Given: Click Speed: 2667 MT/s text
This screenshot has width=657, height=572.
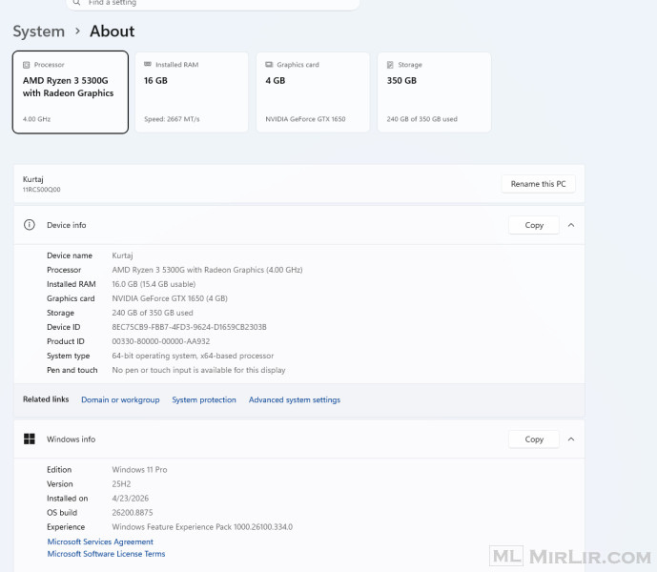Looking at the screenshot, I should point(172,119).
